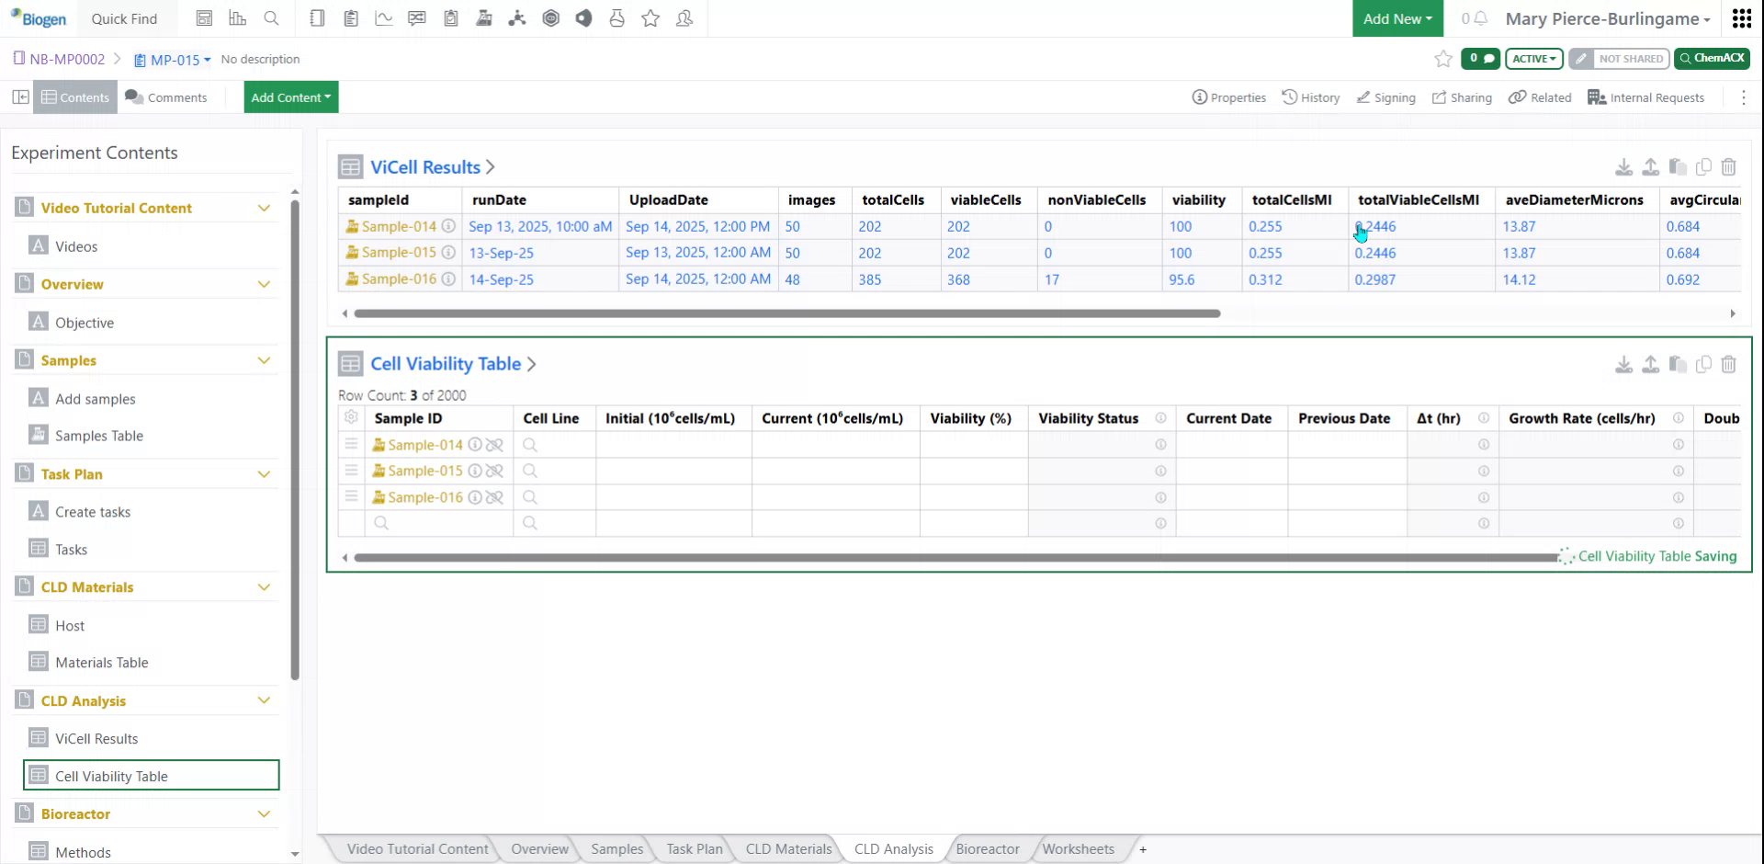Viewport: 1764px width, 864px height.
Task: Open Quick Find search icon
Action: (x=272, y=18)
